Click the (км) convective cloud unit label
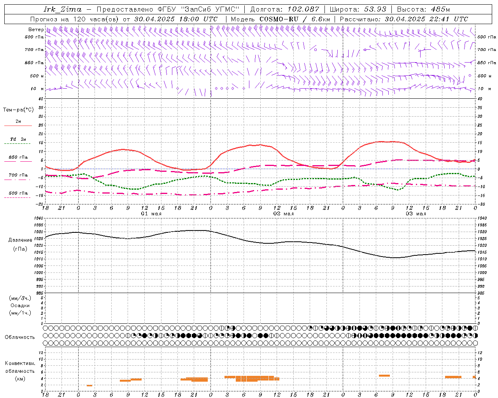498x398 pixels. click(20, 379)
